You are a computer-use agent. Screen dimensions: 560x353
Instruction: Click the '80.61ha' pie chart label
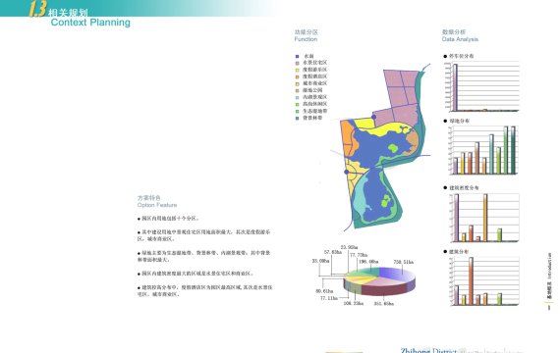[x=324, y=291]
